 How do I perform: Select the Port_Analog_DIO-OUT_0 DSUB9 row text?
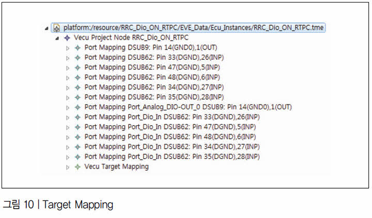point(188,107)
